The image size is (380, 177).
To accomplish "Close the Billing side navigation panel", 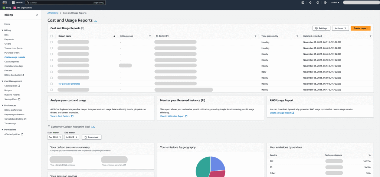I will 37,15.
